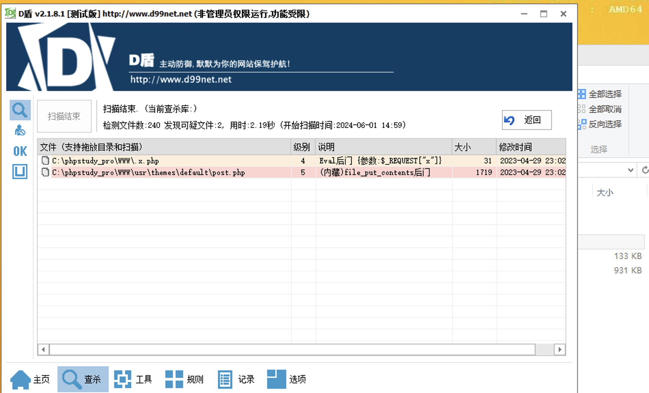This screenshot has width=649, height=393.
Task: Open the 选项 options tab
Action: [287, 379]
